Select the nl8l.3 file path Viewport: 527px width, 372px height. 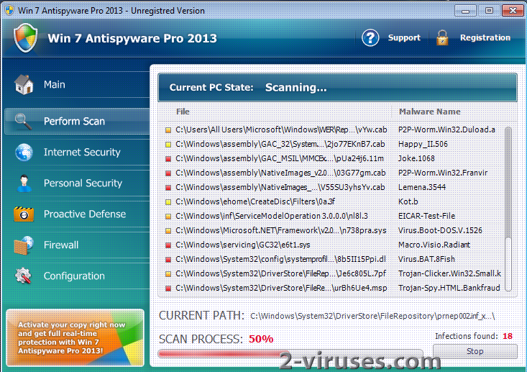click(272, 217)
